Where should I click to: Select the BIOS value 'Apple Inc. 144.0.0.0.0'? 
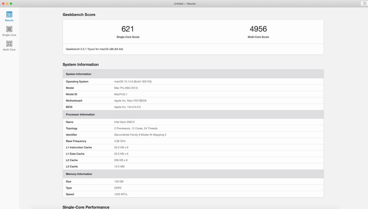[127, 107]
